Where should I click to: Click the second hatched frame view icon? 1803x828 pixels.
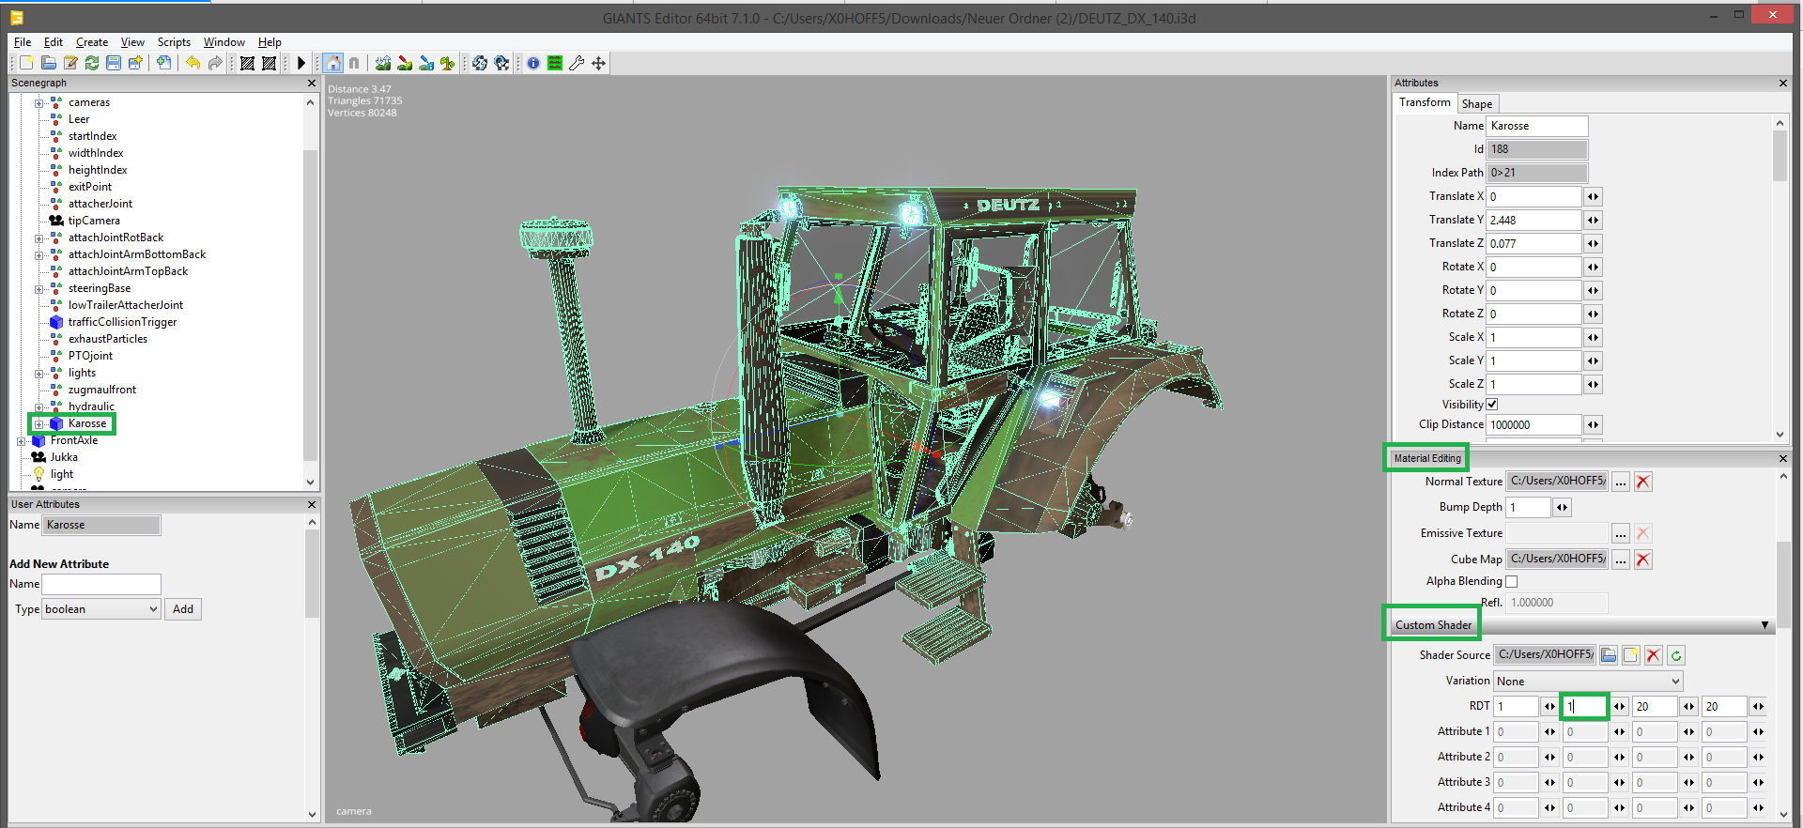click(x=269, y=63)
